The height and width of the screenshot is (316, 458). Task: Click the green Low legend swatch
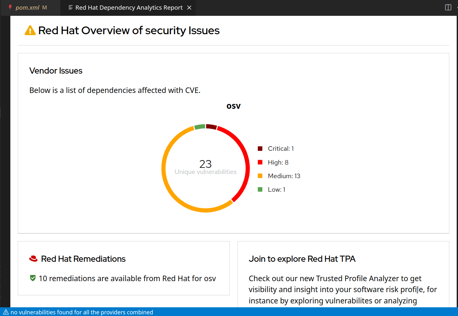260,189
